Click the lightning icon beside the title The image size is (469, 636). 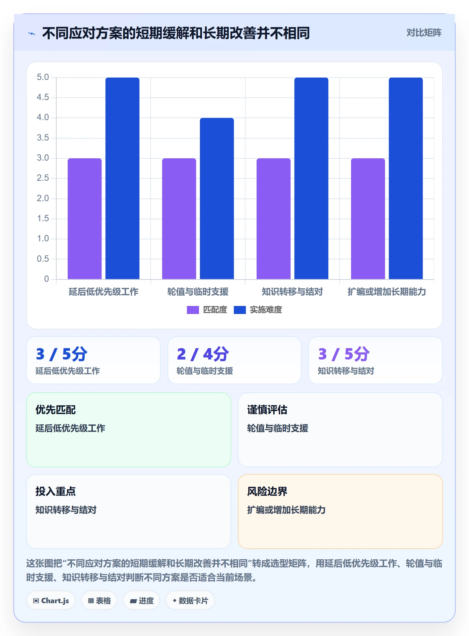(x=32, y=33)
